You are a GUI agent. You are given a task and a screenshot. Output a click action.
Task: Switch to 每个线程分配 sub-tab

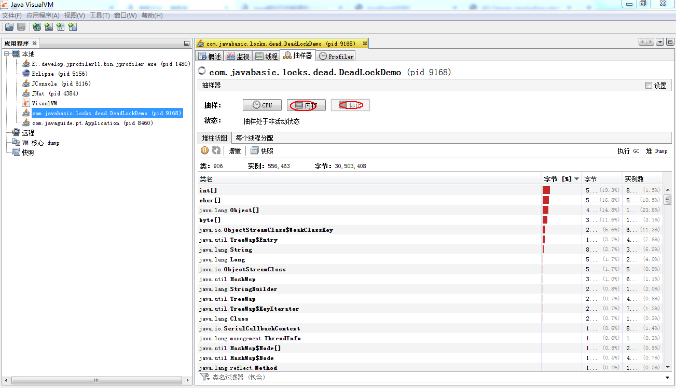point(254,138)
